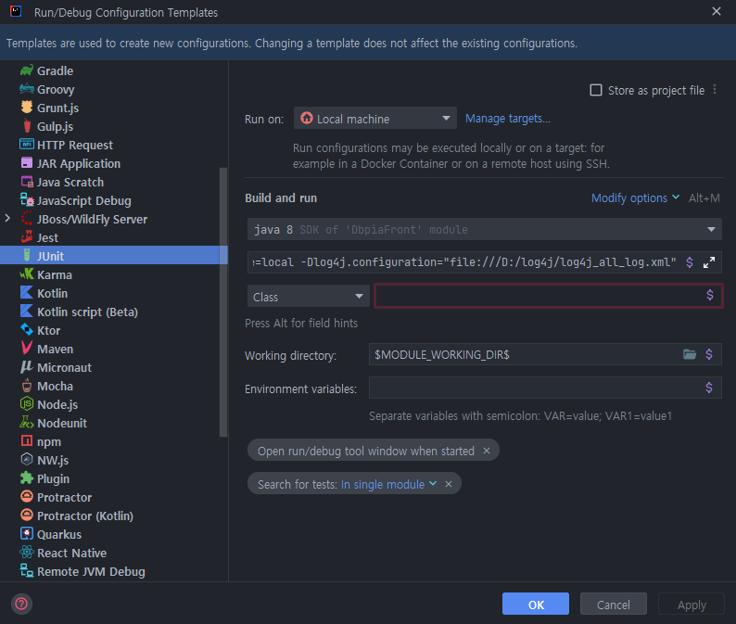Click the Gulp.js cup icon
This screenshot has height=624, width=736.
pos(27,126)
